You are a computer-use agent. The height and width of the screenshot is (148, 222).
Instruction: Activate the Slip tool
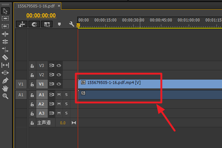pos(5,65)
